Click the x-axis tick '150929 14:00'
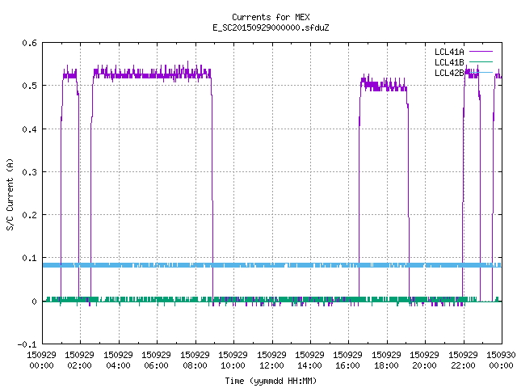517x388 pixels. (309, 360)
